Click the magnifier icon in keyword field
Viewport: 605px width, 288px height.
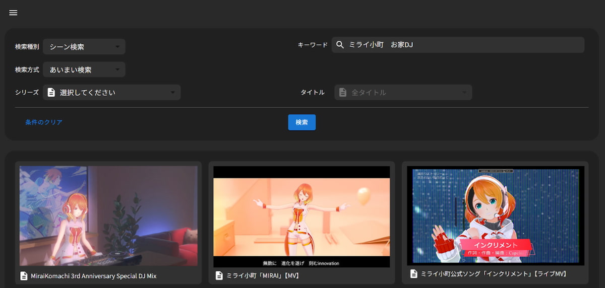pyautogui.click(x=340, y=45)
